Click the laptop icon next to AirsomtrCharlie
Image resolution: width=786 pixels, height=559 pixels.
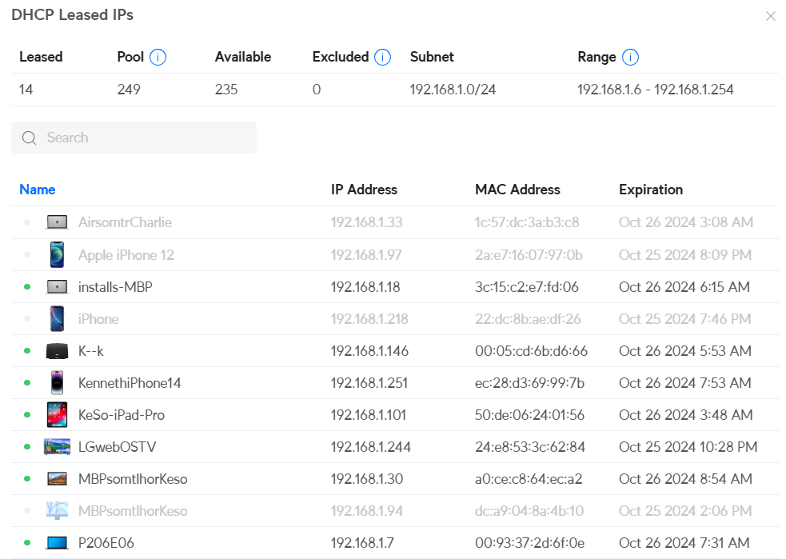pyautogui.click(x=57, y=222)
